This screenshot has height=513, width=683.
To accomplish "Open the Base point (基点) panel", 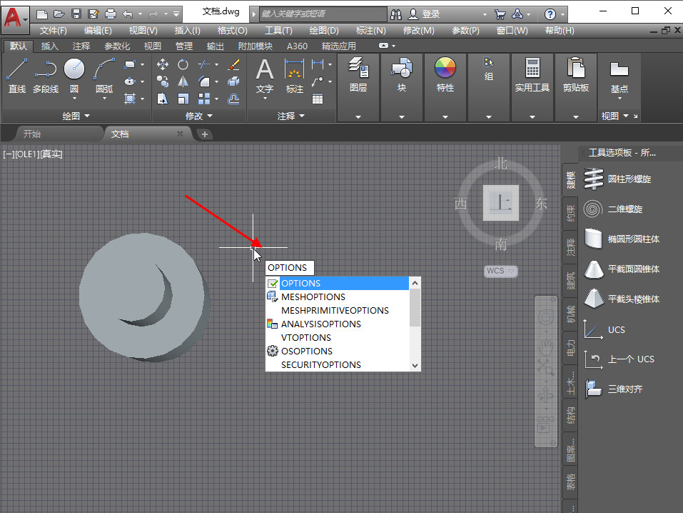I will point(619,76).
